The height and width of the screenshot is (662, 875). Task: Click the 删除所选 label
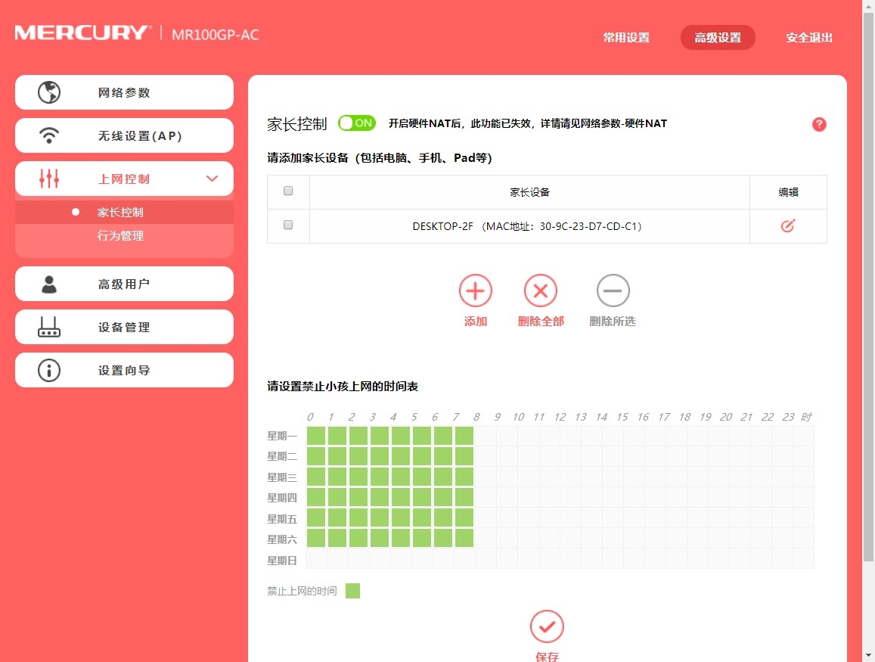tap(613, 322)
